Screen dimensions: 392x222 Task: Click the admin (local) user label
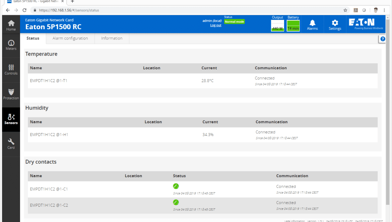tap(212, 21)
